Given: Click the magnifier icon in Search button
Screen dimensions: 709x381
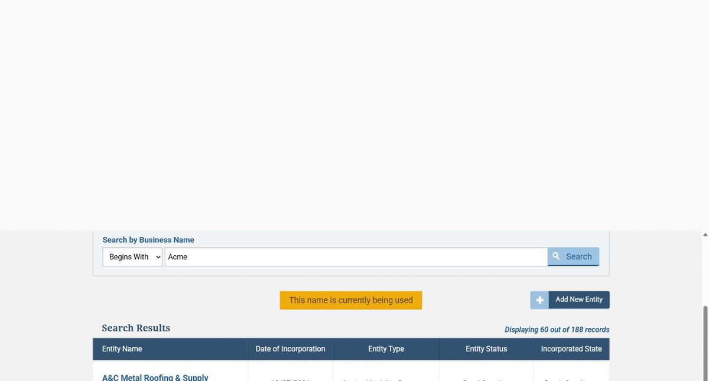Looking at the screenshot, I should pyautogui.click(x=556, y=256).
